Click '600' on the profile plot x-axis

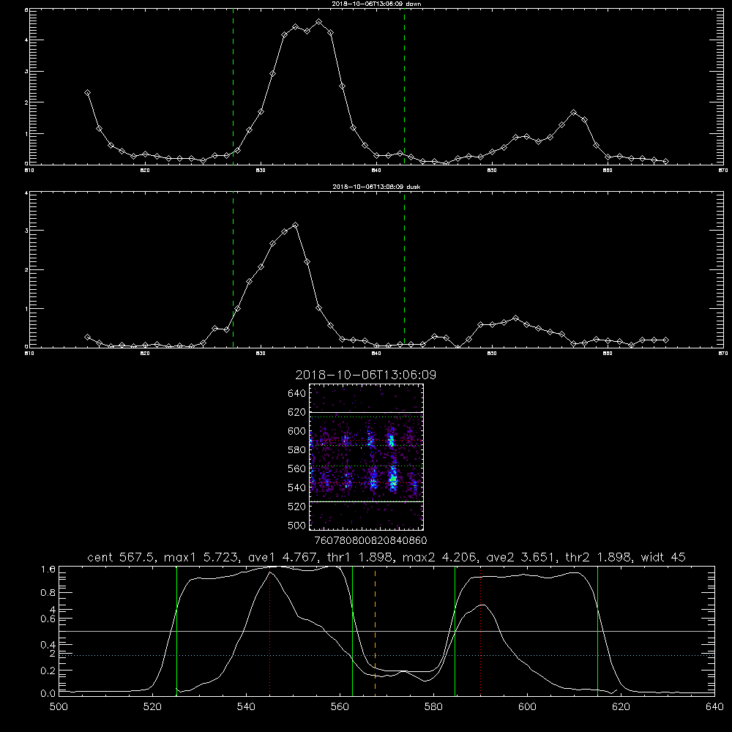[x=527, y=707]
